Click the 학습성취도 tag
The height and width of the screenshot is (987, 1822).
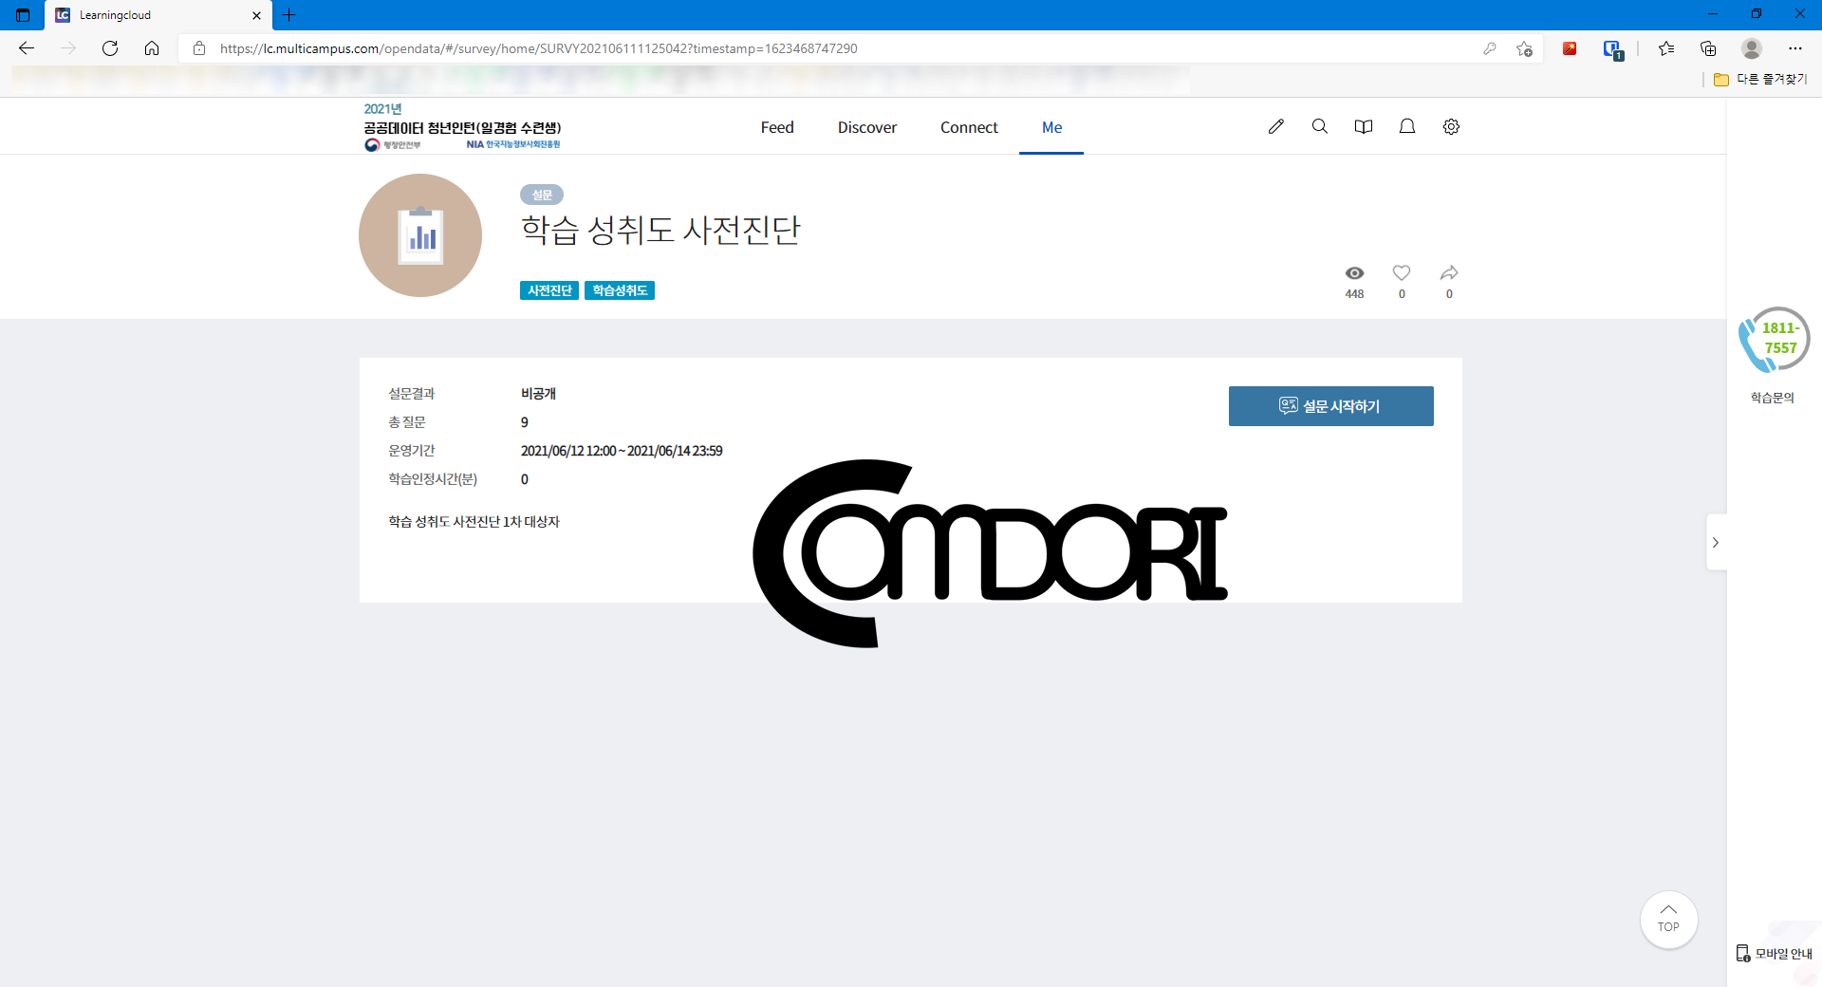pyautogui.click(x=620, y=290)
